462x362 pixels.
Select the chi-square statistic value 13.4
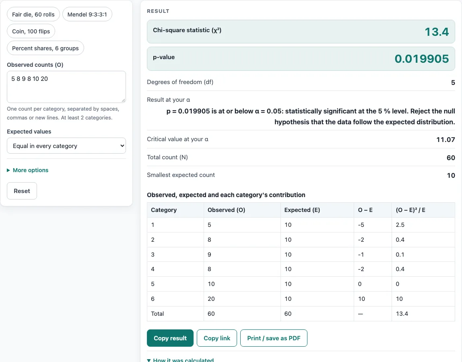point(437,32)
